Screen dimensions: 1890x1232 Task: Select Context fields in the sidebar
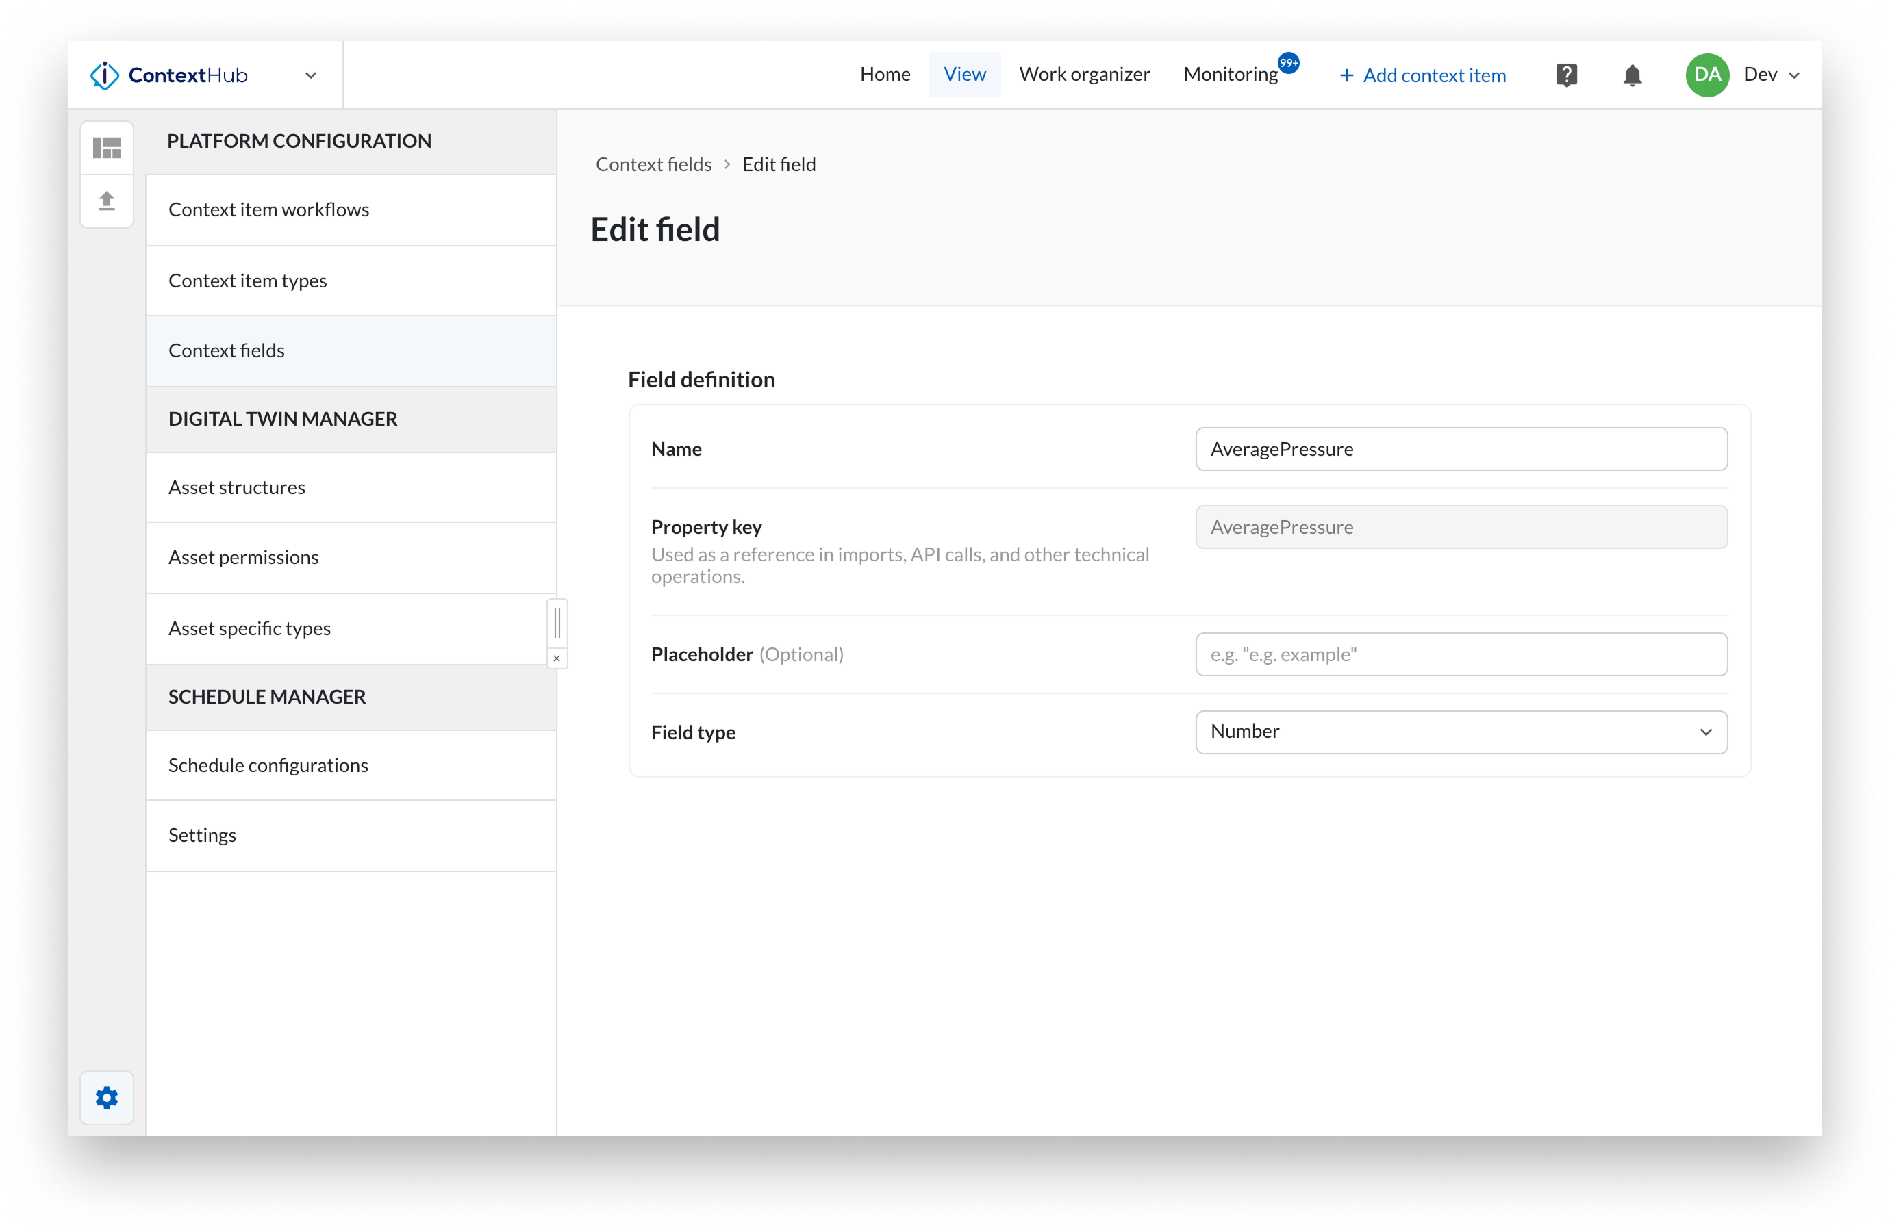point(351,351)
